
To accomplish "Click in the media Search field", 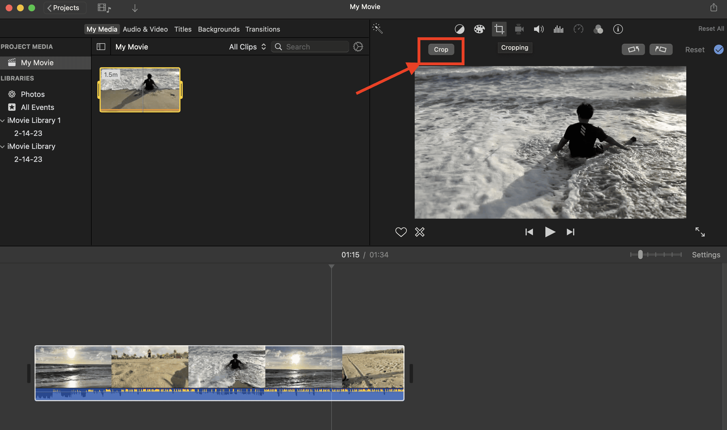I will [x=310, y=47].
